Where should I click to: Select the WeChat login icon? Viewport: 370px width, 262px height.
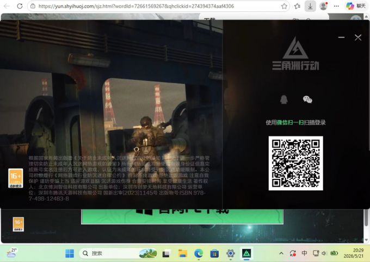[x=307, y=100]
